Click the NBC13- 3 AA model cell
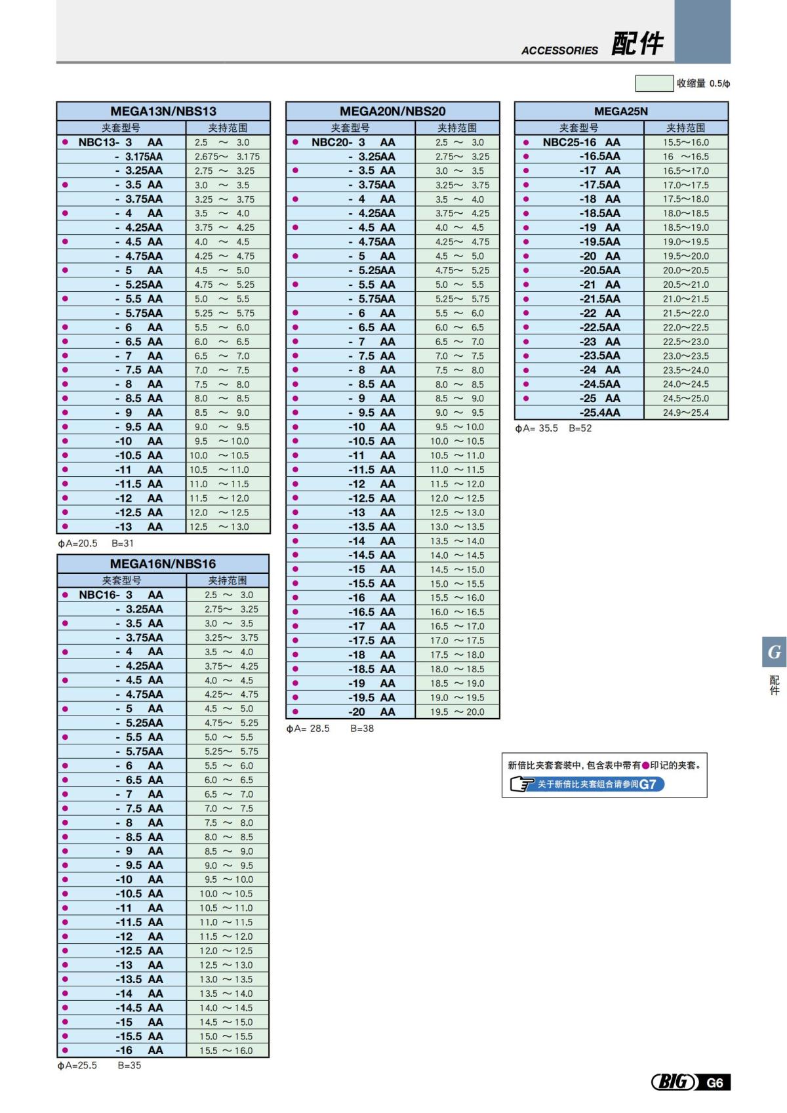The width and height of the screenshot is (787, 1113). point(121,142)
